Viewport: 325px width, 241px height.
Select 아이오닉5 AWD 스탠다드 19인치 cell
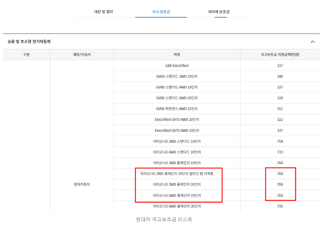(x=177, y=152)
